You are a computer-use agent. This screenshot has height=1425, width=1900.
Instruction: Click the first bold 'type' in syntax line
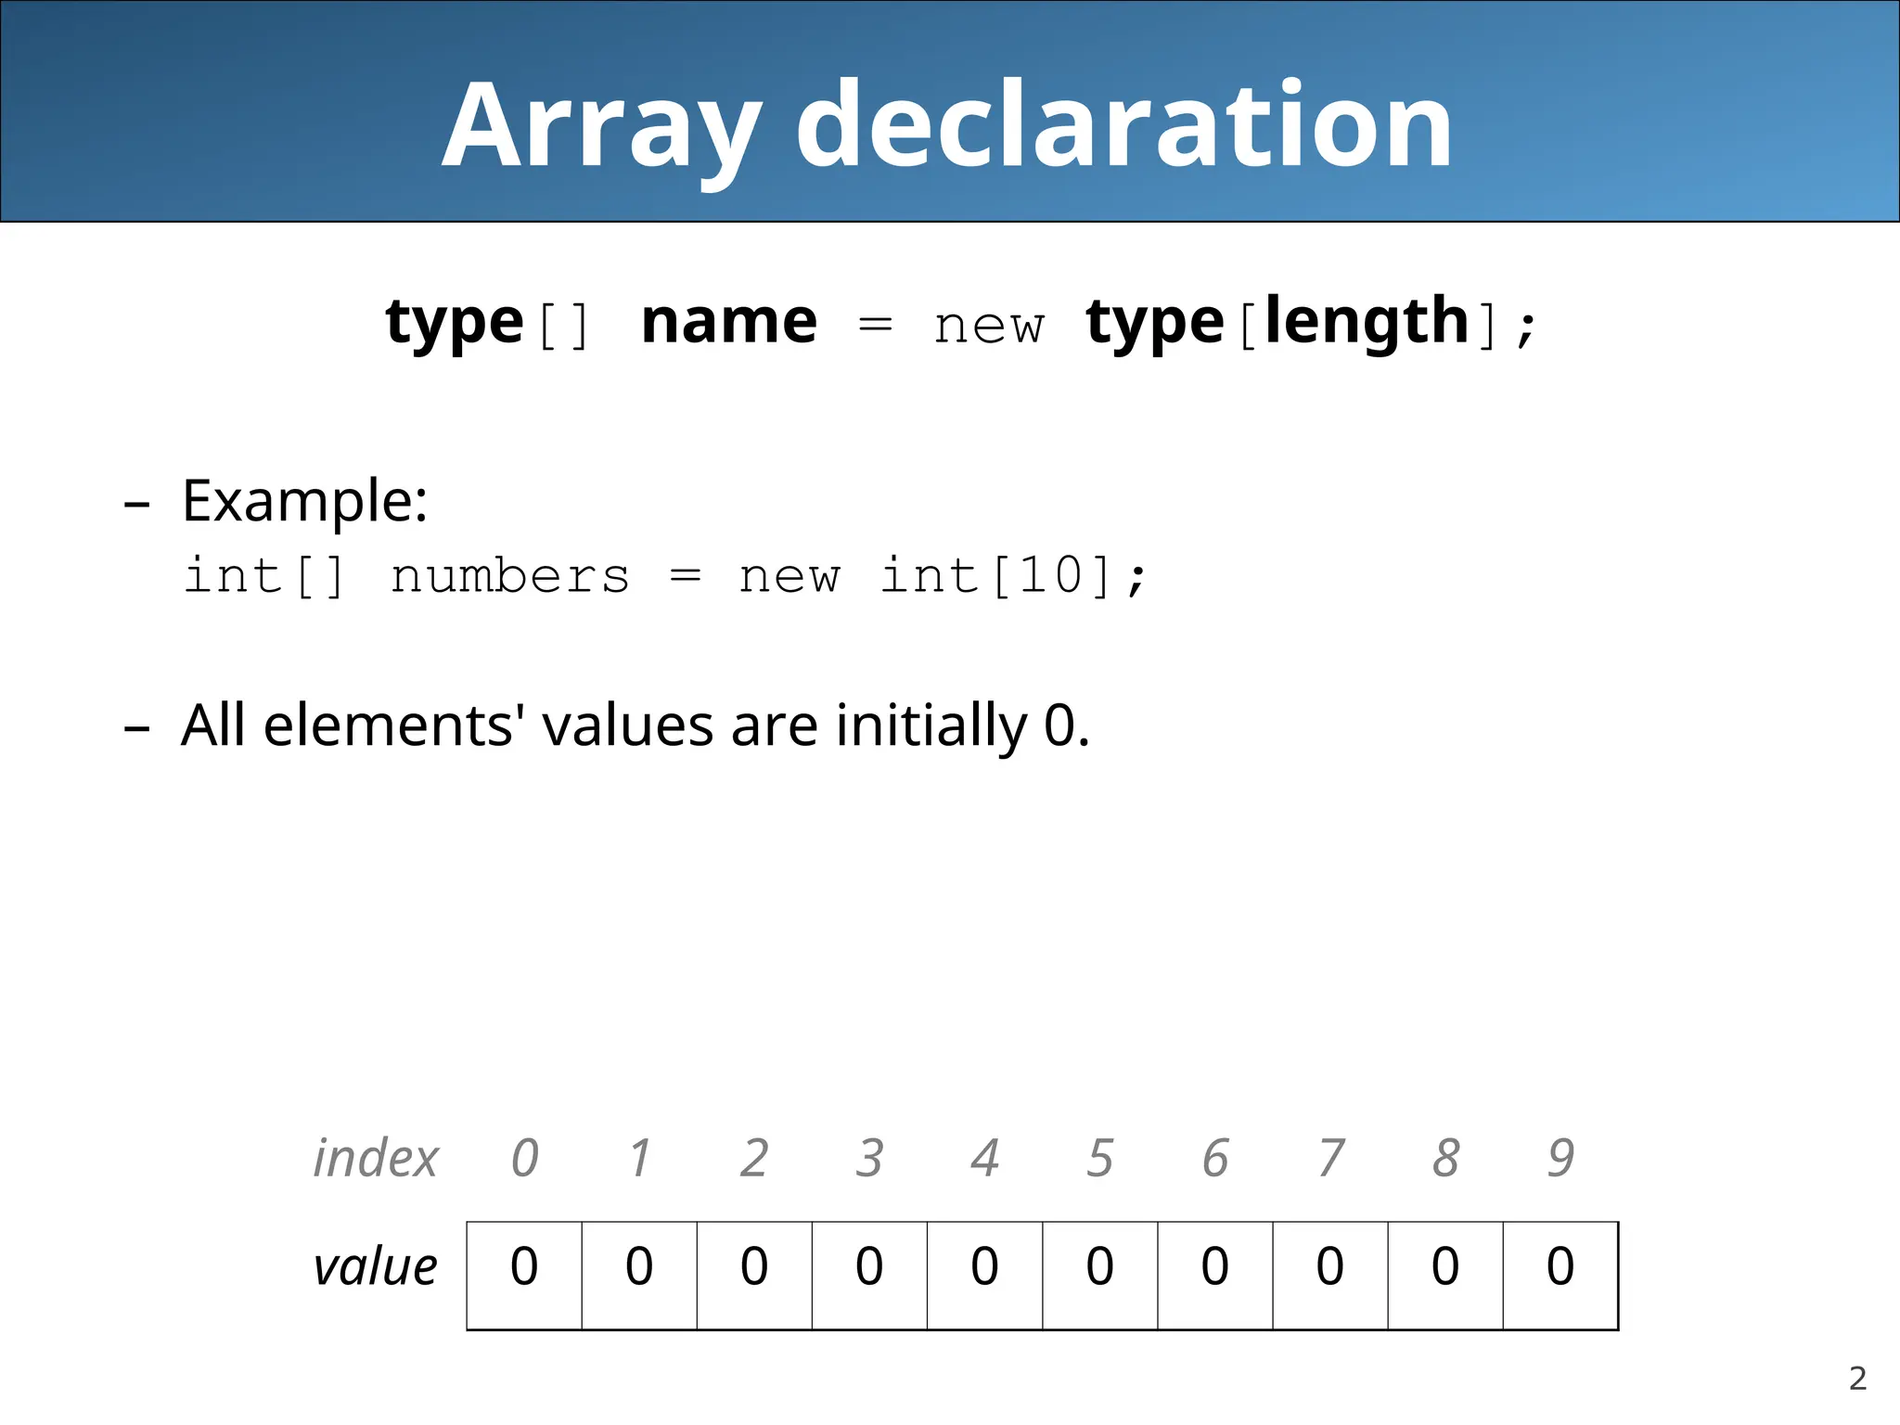click(455, 322)
